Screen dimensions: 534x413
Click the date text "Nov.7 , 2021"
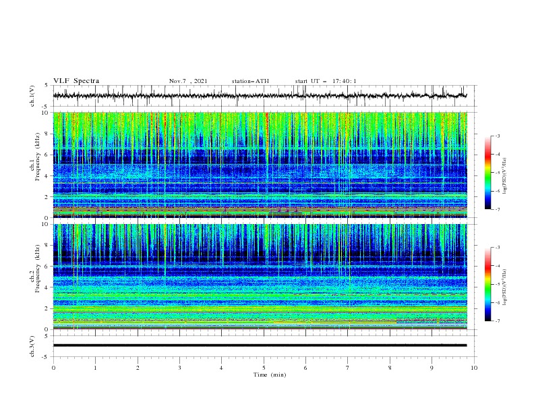coord(188,81)
